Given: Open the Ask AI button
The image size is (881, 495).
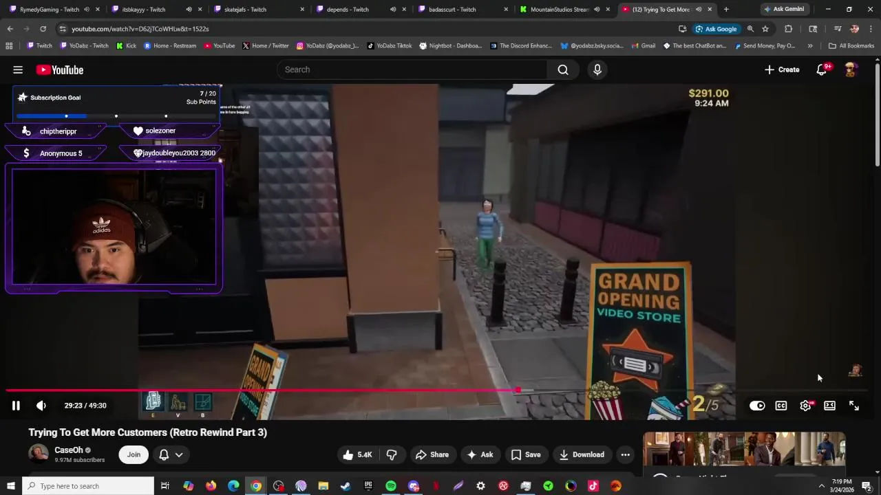Looking at the screenshot, I should (480, 454).
